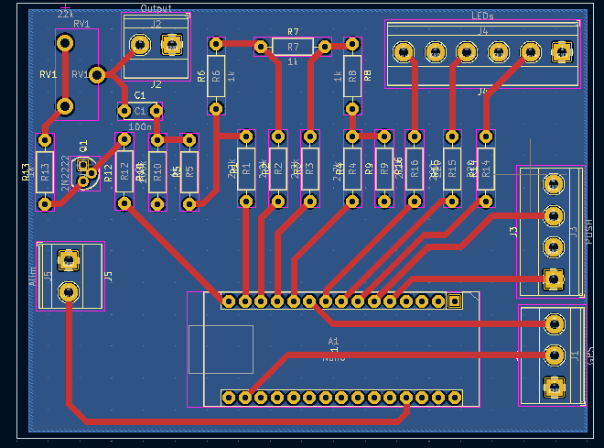This screenshot has height=448, width=604.
Task: Select the 'J5' label right of Alim connector
Action: point(109,277)
